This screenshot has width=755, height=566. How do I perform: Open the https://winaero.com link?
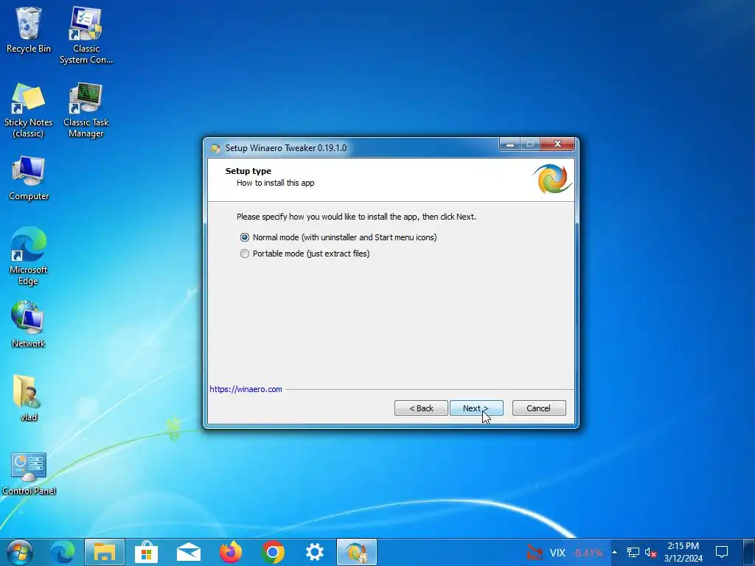click(246, 389)
